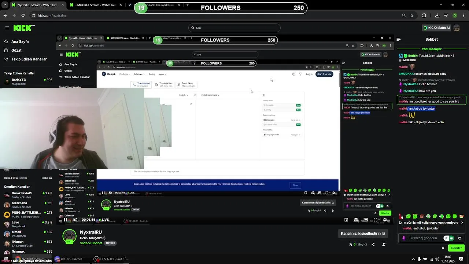
Task: Click Daha Az in sidebar
Action: tap(47, 178)
